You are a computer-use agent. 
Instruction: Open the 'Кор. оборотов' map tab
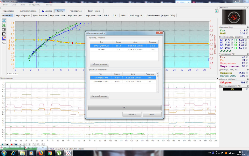pos(23,15)
